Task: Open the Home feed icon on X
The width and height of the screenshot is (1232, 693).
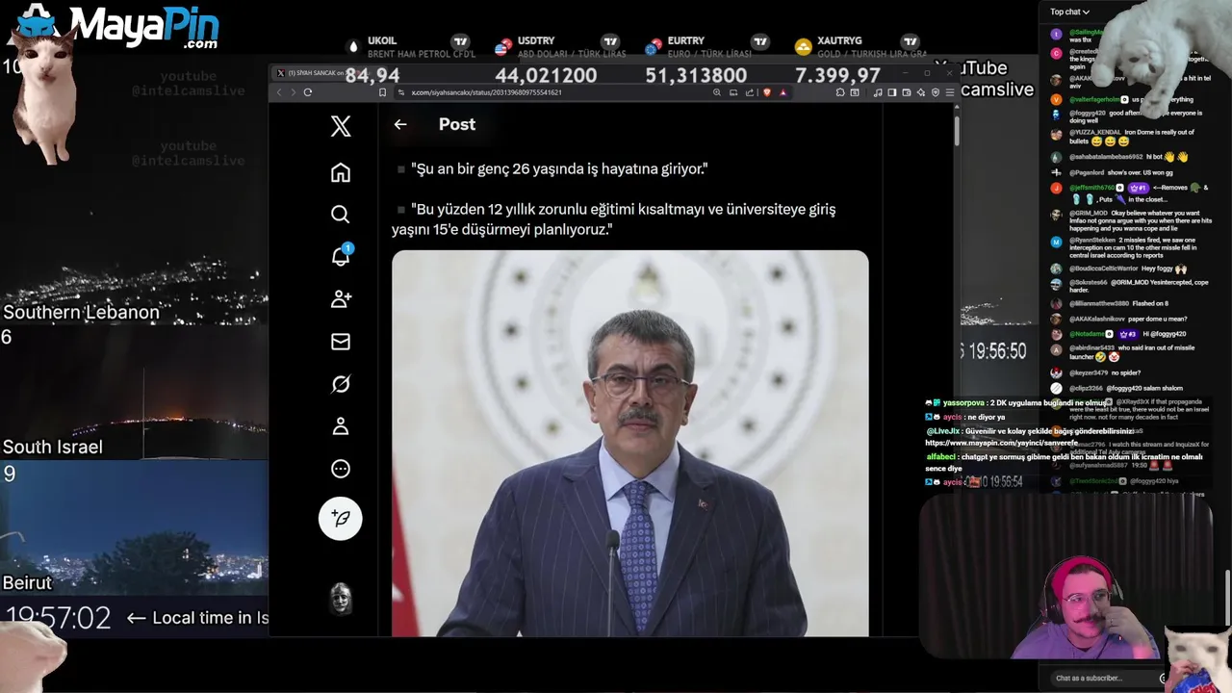Action: (341, 172)
